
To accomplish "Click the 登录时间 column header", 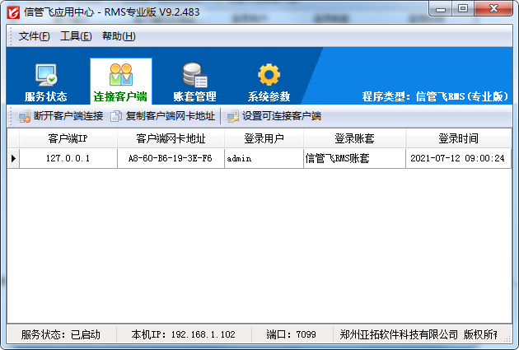I will 458,138.
